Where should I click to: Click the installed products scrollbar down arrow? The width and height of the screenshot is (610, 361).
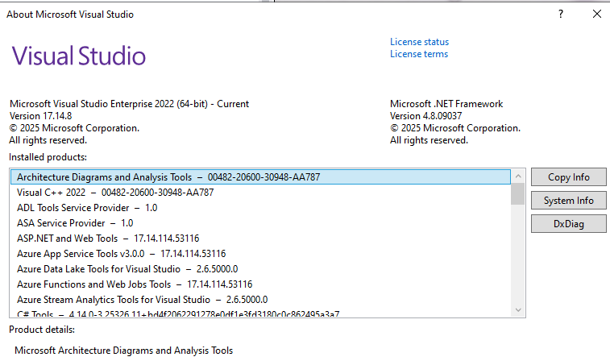pyautogui.click(x=517, y=310)
